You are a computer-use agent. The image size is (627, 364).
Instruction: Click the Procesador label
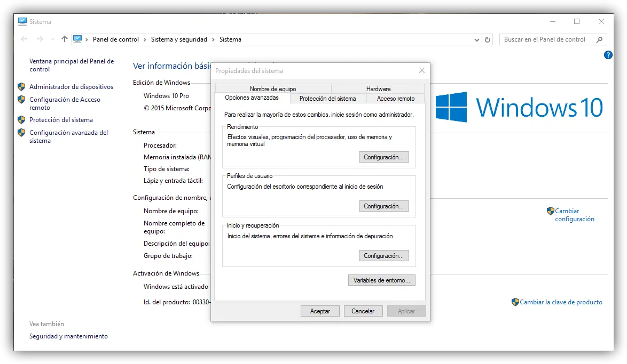[x=160, y=145]
